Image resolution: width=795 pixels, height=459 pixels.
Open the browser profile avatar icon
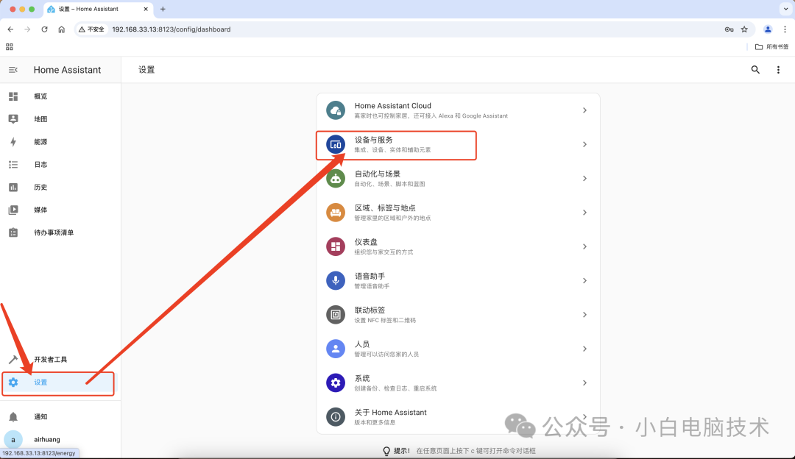click(768, 29)
